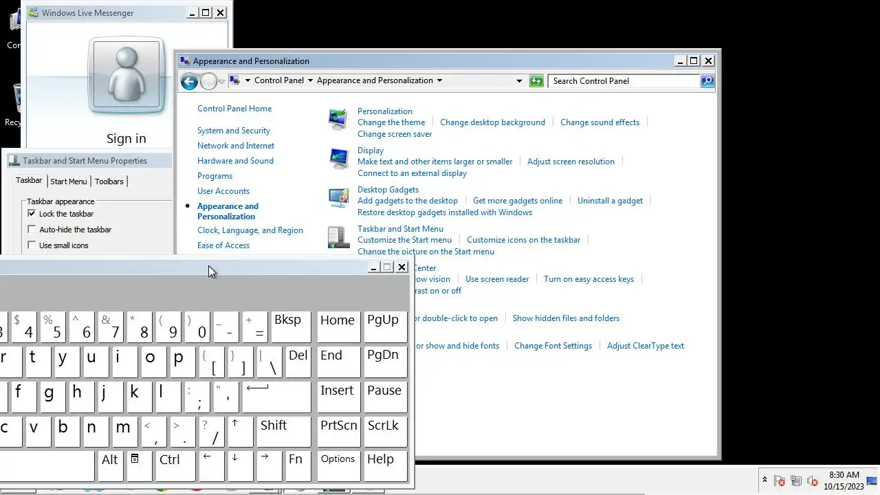The image size is (880, 495).
Task: Click the right arrow key on the on-screen keyboard
Action: click(x=269, y=466)
